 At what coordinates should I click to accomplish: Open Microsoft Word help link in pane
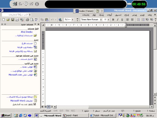[21, 100]
